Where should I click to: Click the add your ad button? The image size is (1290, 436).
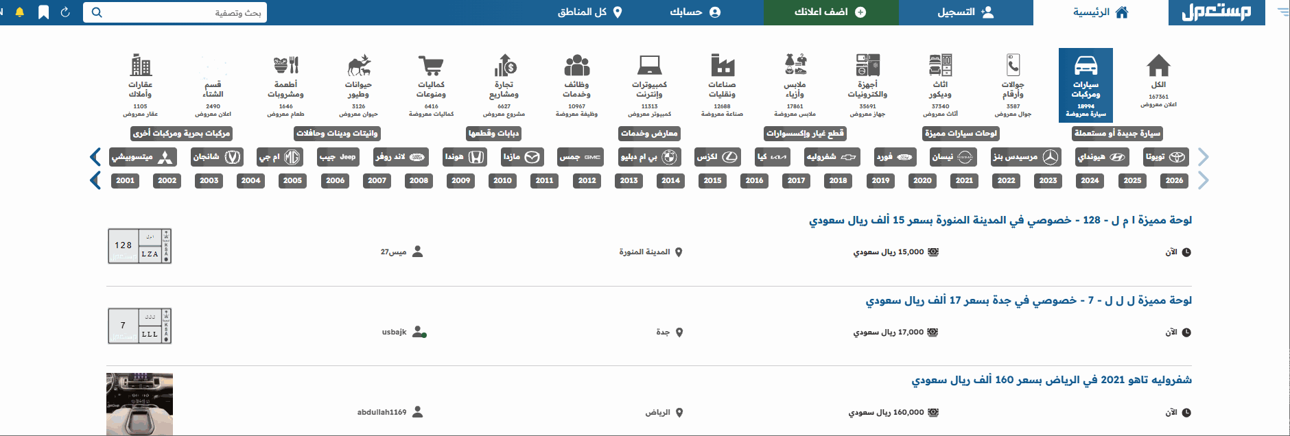tap(830, 12)
